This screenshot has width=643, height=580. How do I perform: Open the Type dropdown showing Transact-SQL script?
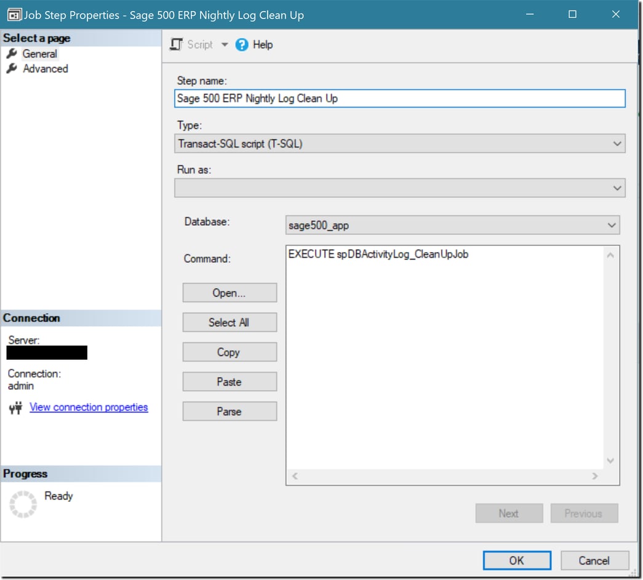coord(618,143)
